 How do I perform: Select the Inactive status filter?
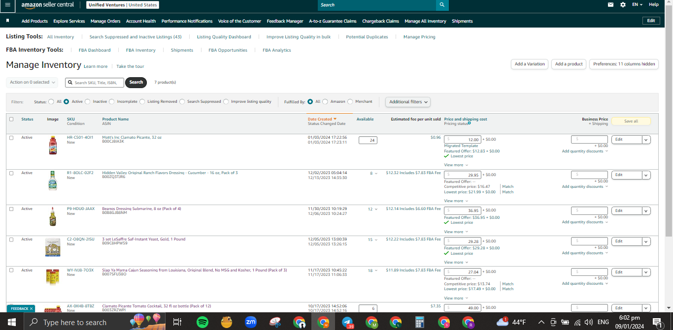pos(88,102)
